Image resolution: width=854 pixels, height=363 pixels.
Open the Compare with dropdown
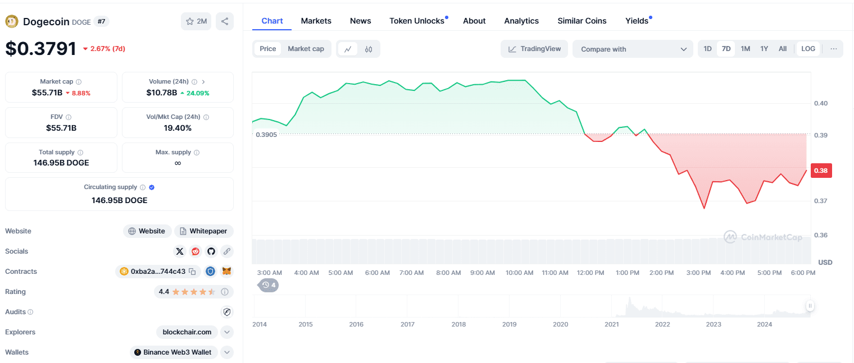coord(633,49)
